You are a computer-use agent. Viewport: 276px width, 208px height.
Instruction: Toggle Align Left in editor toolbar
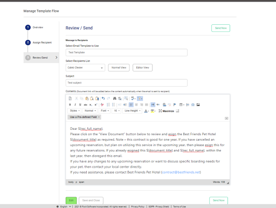click(131, 105)
